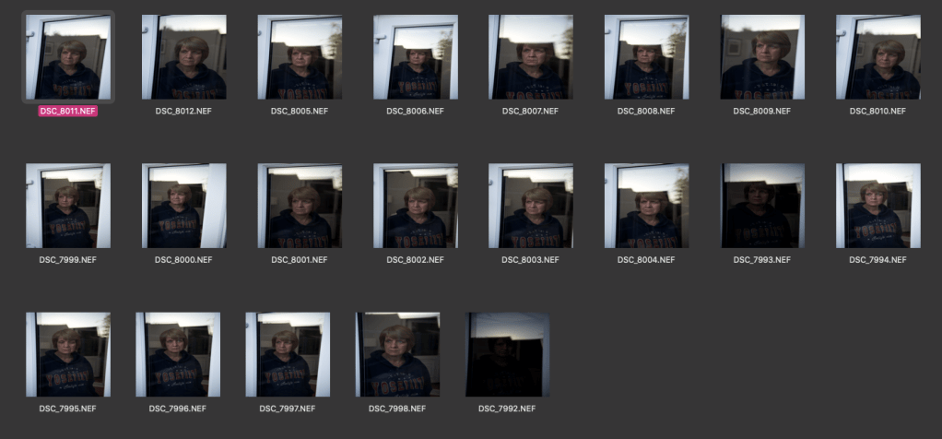Click the DSC_8009.NEF photo
Screen dimensions: 942x439
pyautogui.click(x=762, y=57)
